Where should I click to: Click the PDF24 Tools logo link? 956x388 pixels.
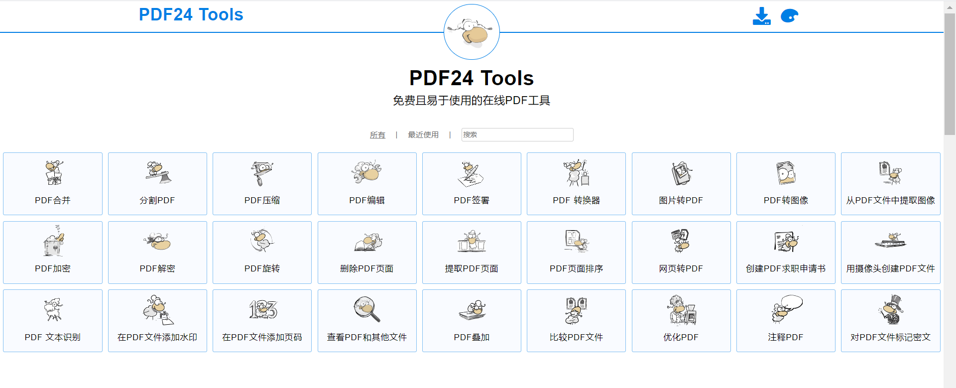pos(191,14)
